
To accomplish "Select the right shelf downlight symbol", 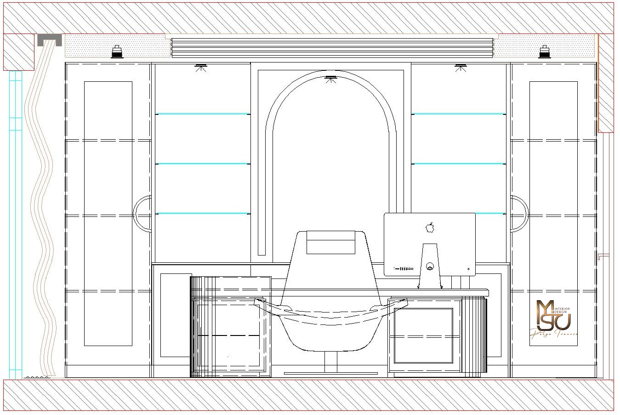I will 460,68.
